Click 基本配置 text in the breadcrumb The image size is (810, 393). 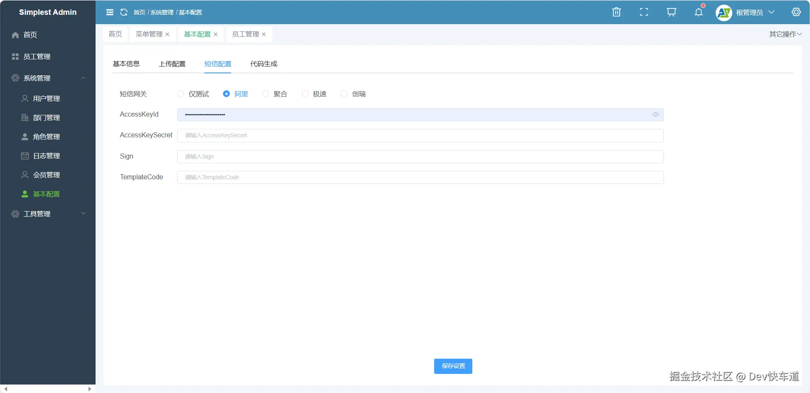click(x=190, y=12)
